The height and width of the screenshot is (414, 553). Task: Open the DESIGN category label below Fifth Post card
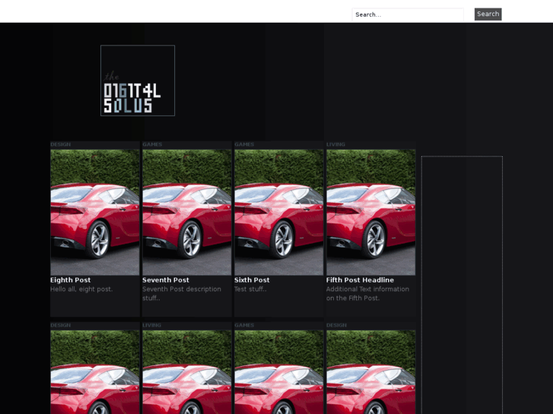pyautogui.click(x=336, y=325)
